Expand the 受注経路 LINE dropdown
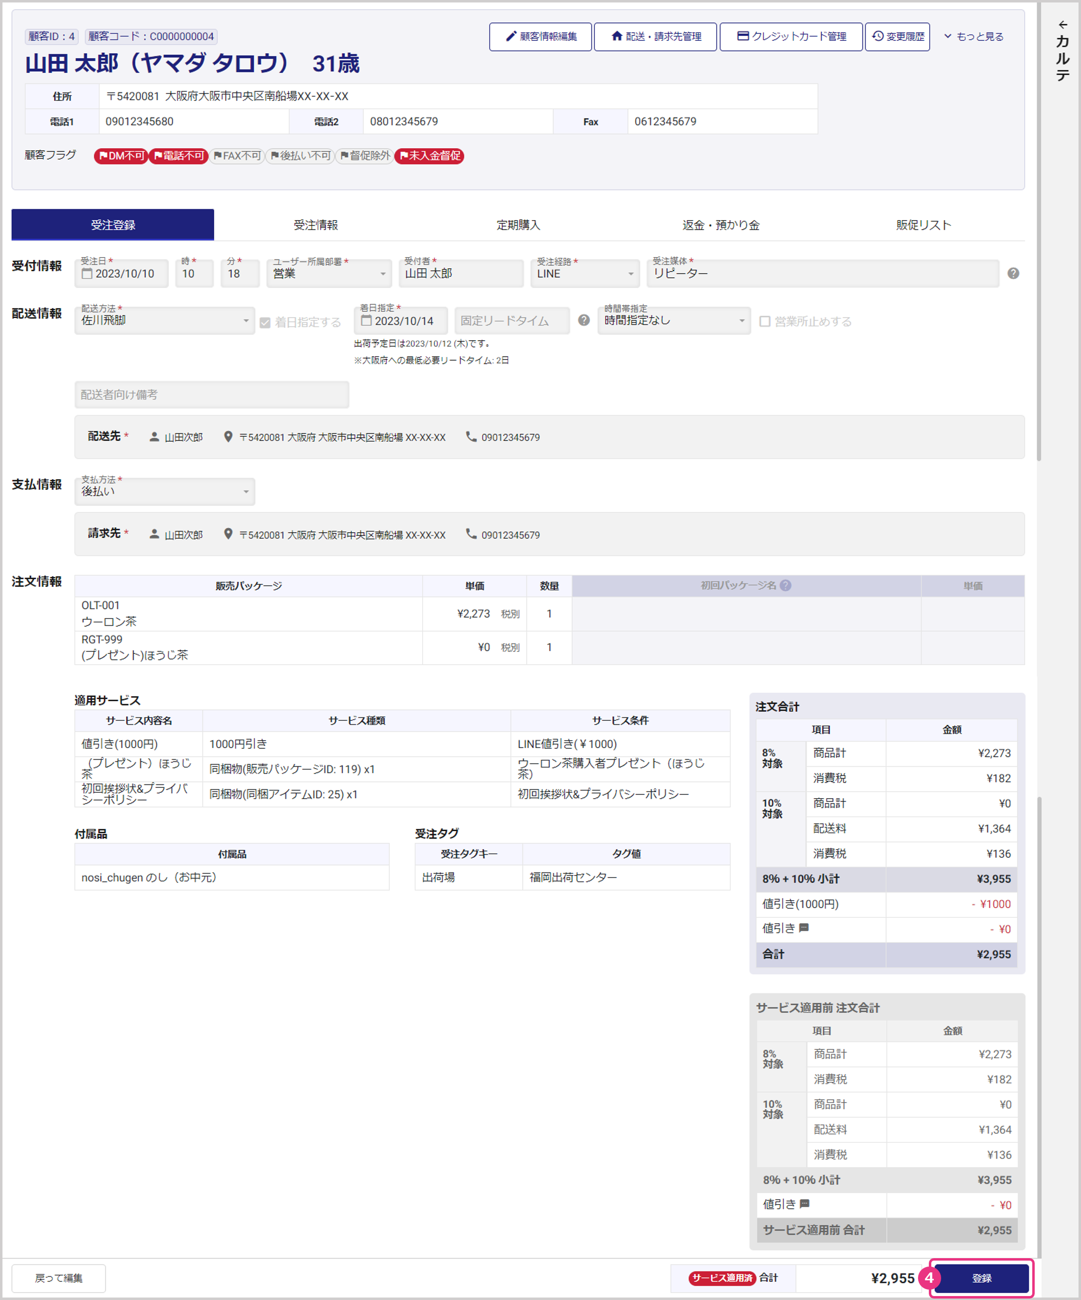 [585, 274]
